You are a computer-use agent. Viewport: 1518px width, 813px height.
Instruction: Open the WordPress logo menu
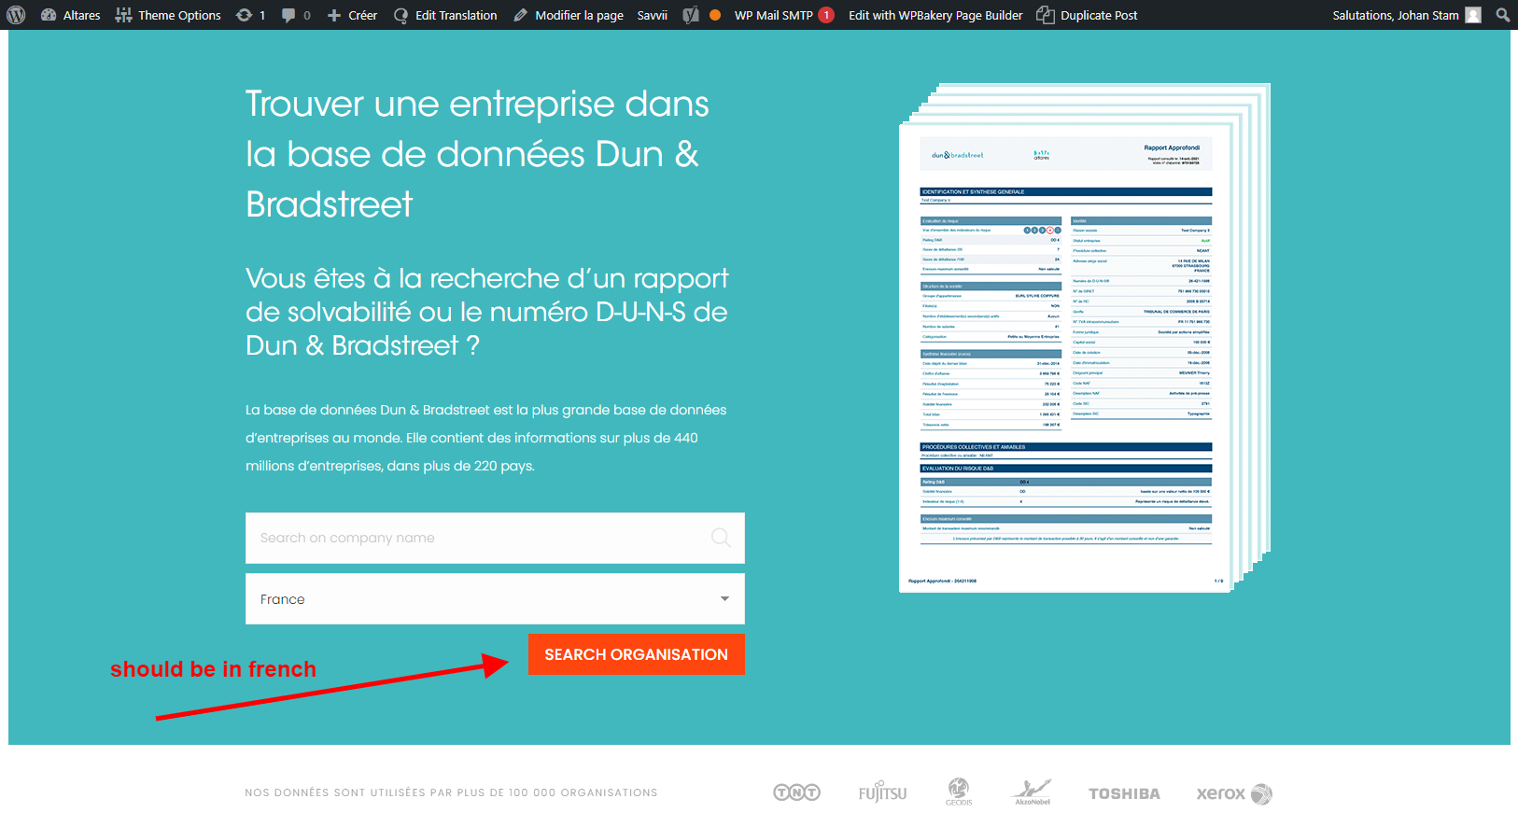pos(16,15)
